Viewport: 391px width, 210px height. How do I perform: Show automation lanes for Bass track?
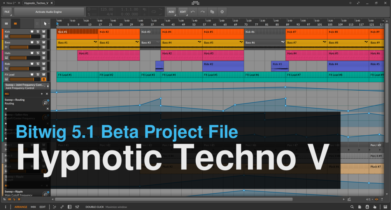(44, 47)
